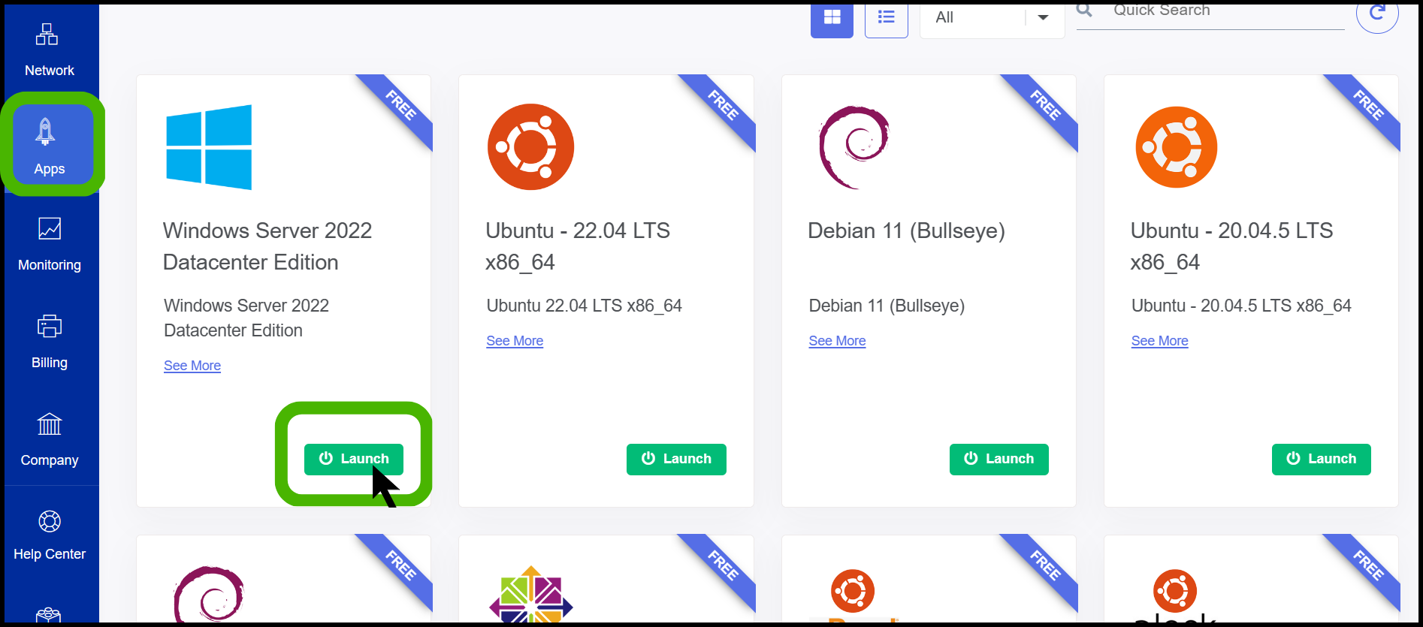Click the CentOS logo in second row
The width and height of the screenshot is (1423, 627).
[530, 595]
